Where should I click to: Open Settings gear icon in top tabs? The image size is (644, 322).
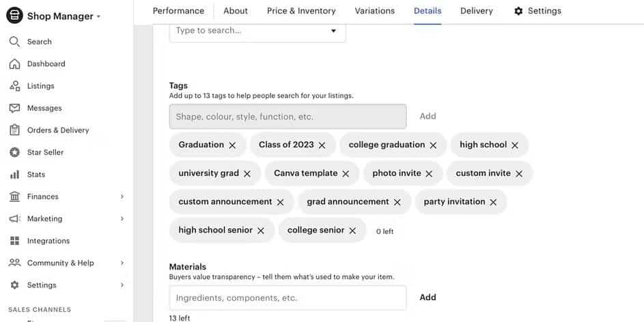(518, 11)
